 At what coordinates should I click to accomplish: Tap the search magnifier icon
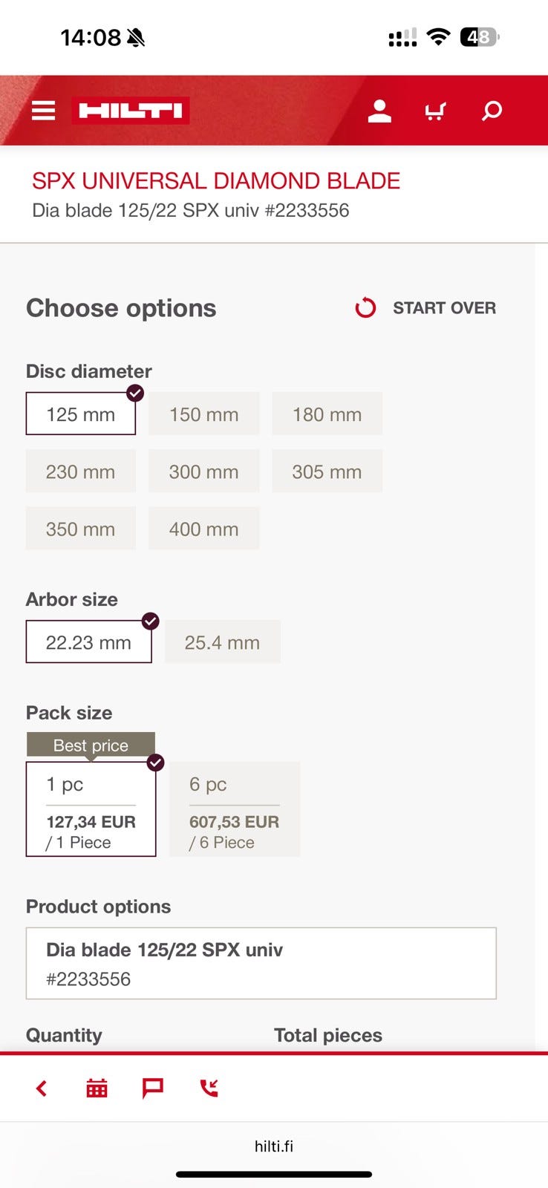click(492, 111)
